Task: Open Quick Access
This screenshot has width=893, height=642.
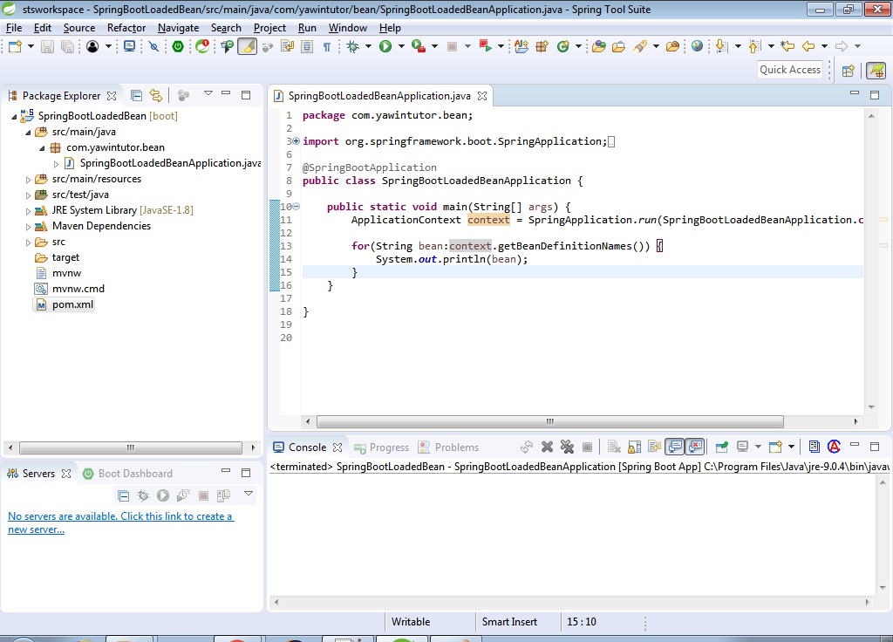Action: coord(790,69)
